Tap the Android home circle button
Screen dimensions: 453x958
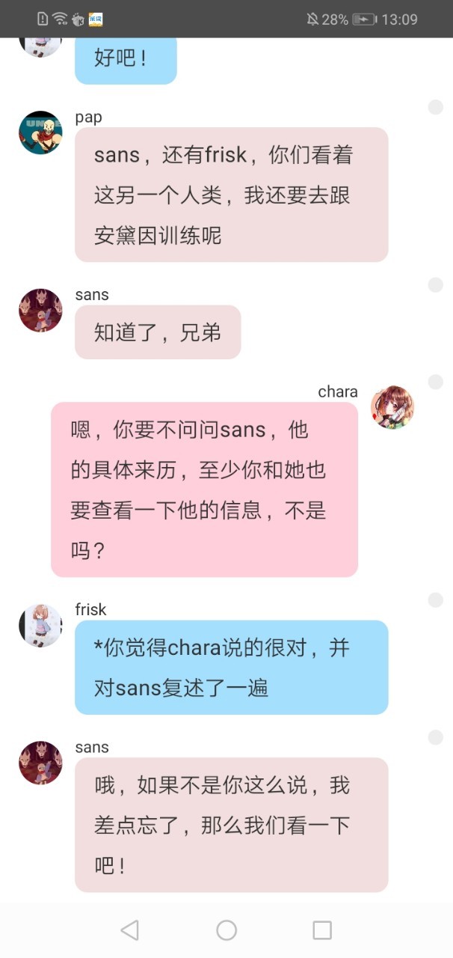tap(226, 930)
